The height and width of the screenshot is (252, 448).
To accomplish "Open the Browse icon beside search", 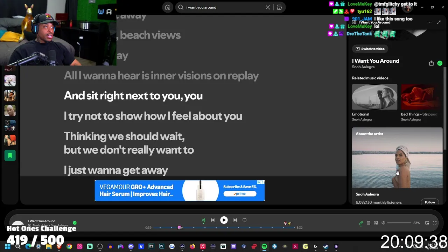I will click(279, 7).
